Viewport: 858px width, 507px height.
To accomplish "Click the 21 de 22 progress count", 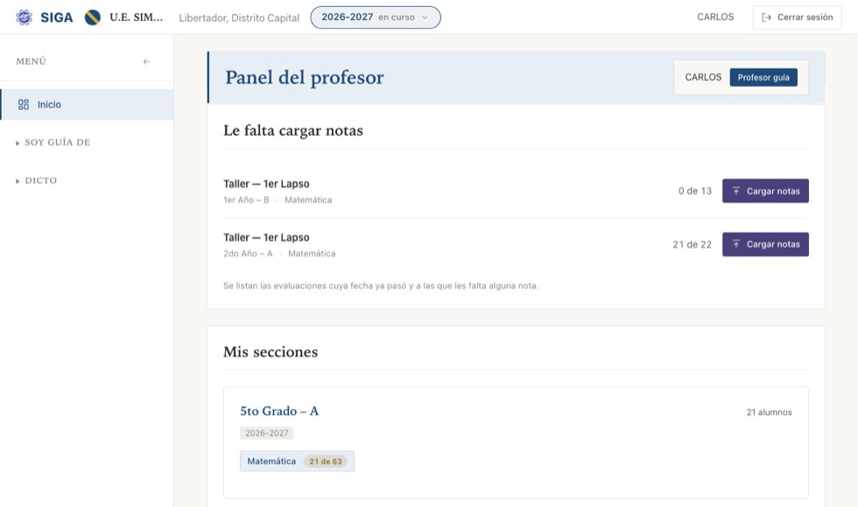I will pos(693,244).
